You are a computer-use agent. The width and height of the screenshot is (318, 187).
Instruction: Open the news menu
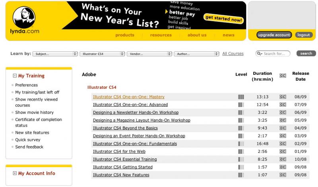228,35
